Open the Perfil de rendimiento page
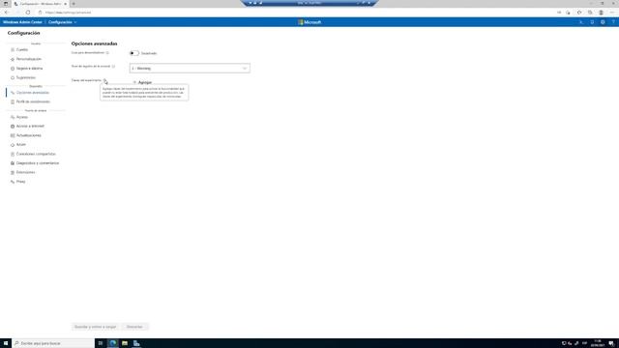 pos(33,101)
